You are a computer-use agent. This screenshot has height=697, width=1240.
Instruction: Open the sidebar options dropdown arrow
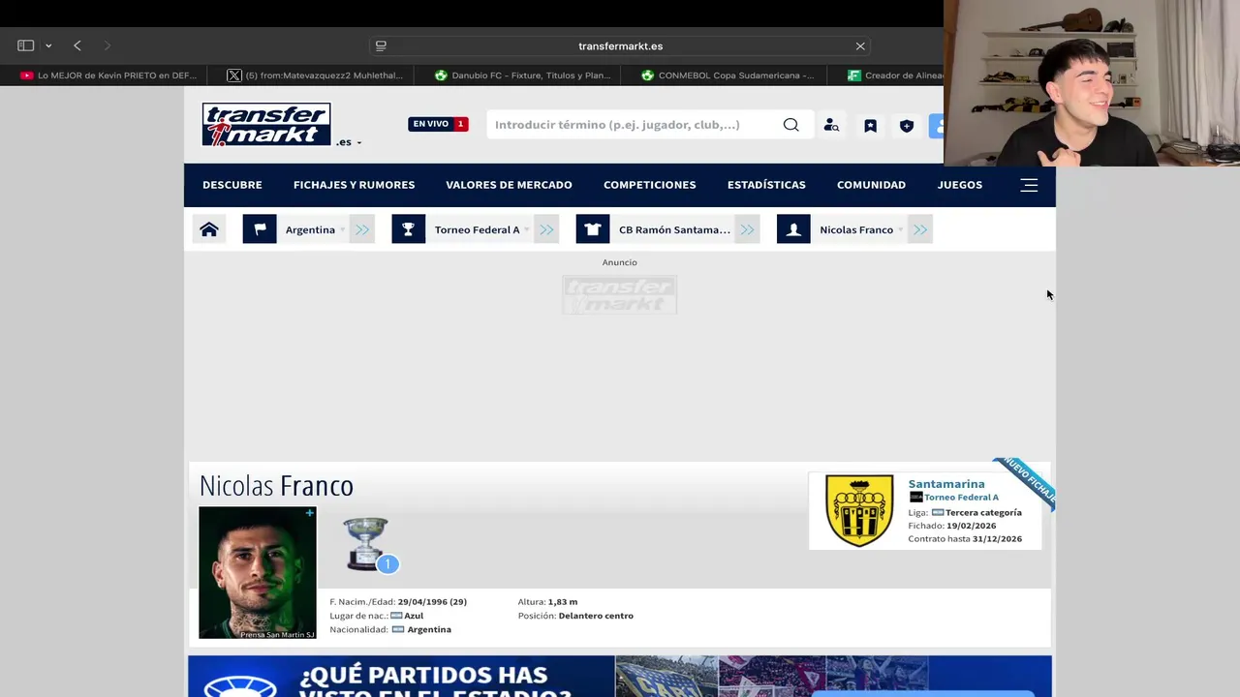(48, 45)
